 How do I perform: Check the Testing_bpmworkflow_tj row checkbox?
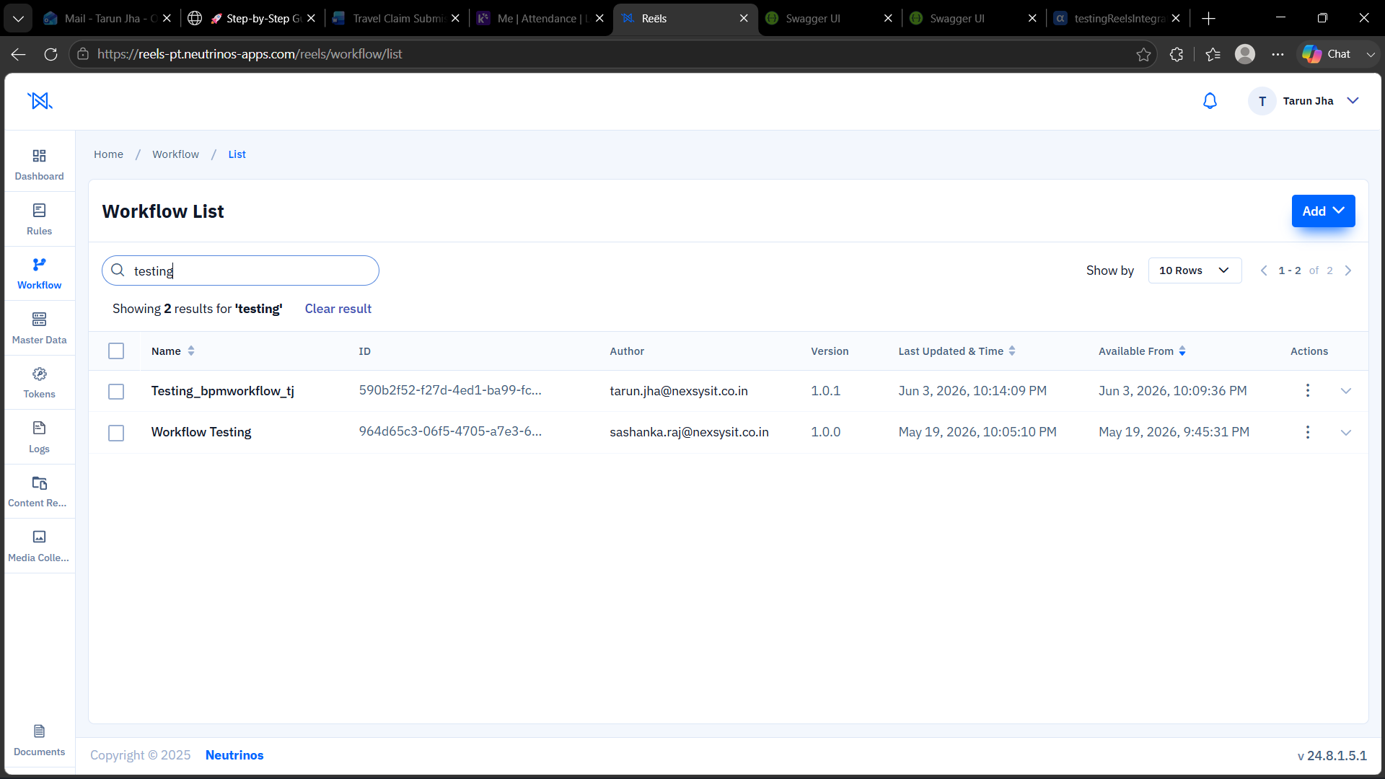click(116, 391)
